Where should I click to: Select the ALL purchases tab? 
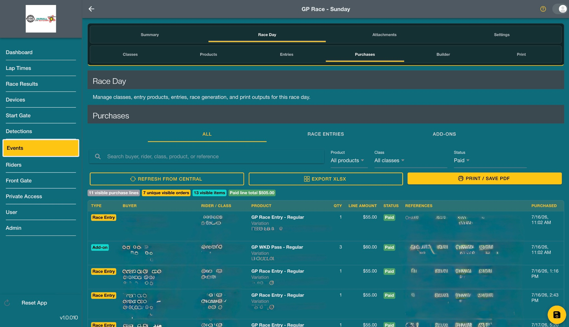[x=207, y=134]
